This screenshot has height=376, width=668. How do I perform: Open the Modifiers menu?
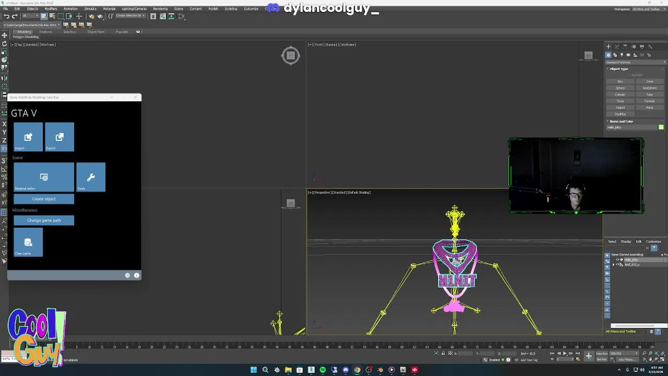pyautogui.click(x=51, y=9)
